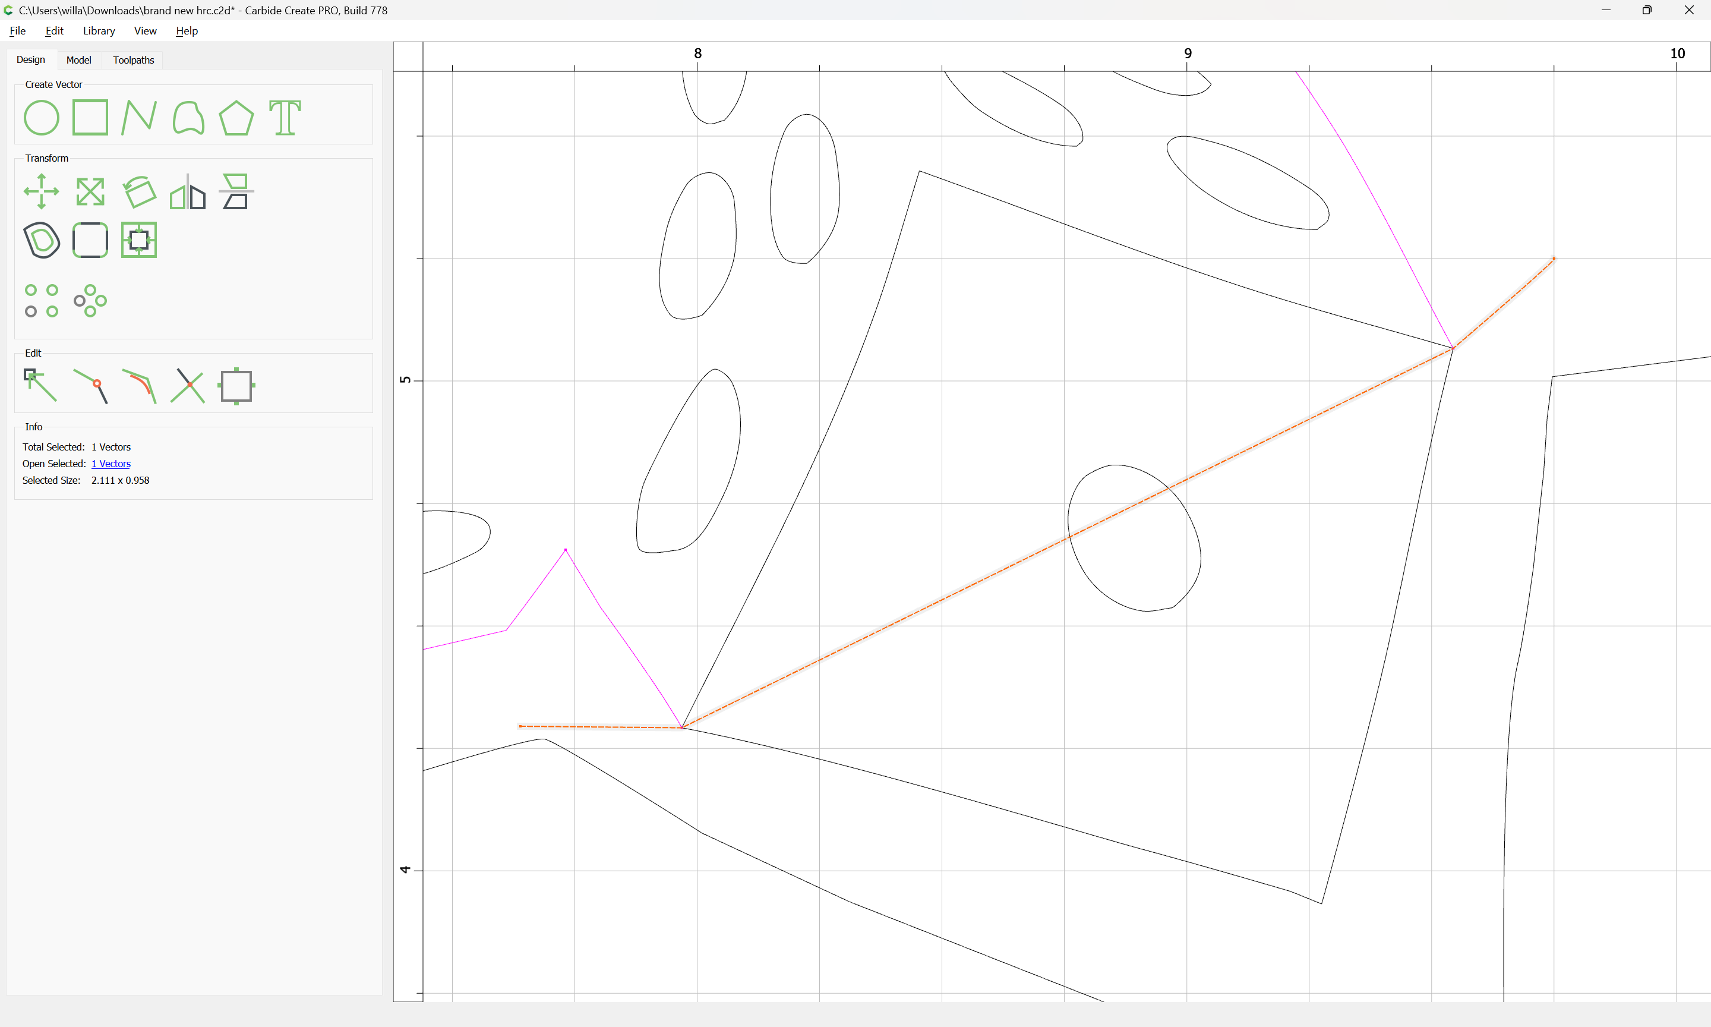Screen dimensions: 1711x1027
Task: Open the Corner Rounding tool
Action: pyautogui.click(x=90, y=240)
